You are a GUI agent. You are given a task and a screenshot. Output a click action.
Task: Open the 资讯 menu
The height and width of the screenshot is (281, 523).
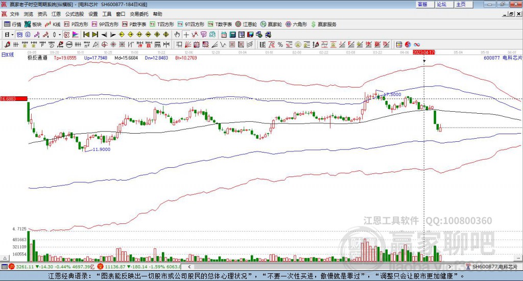(x=42, y=14)
